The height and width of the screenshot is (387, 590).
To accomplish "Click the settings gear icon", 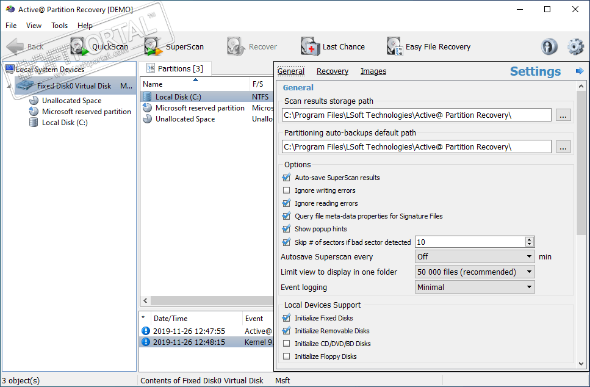I will tap(575, 46).
